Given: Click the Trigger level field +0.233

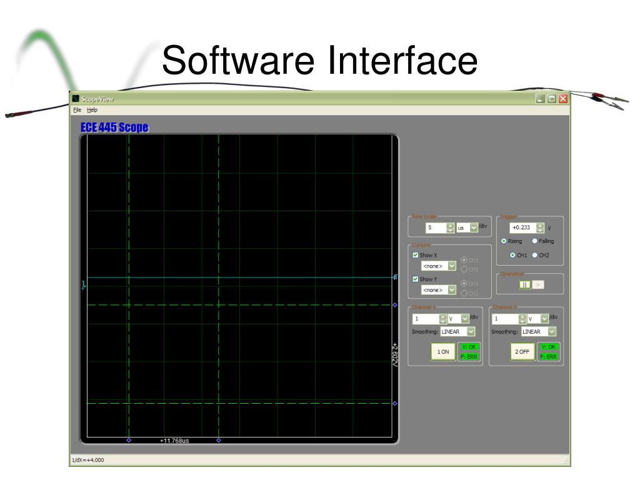Looking at the screenshot, I should pos(523,227).
